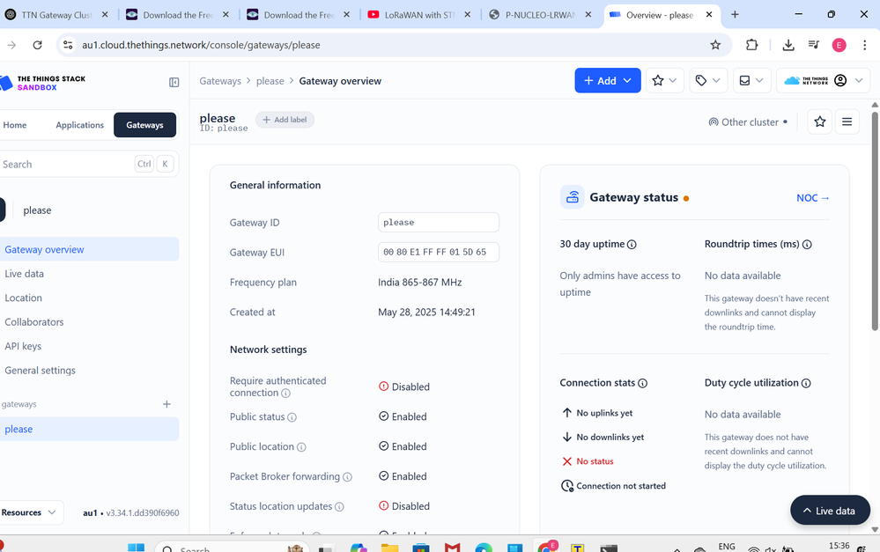Show info for Status location updates
The width and height of the screenshot is (880, 552).
point(339,506)
